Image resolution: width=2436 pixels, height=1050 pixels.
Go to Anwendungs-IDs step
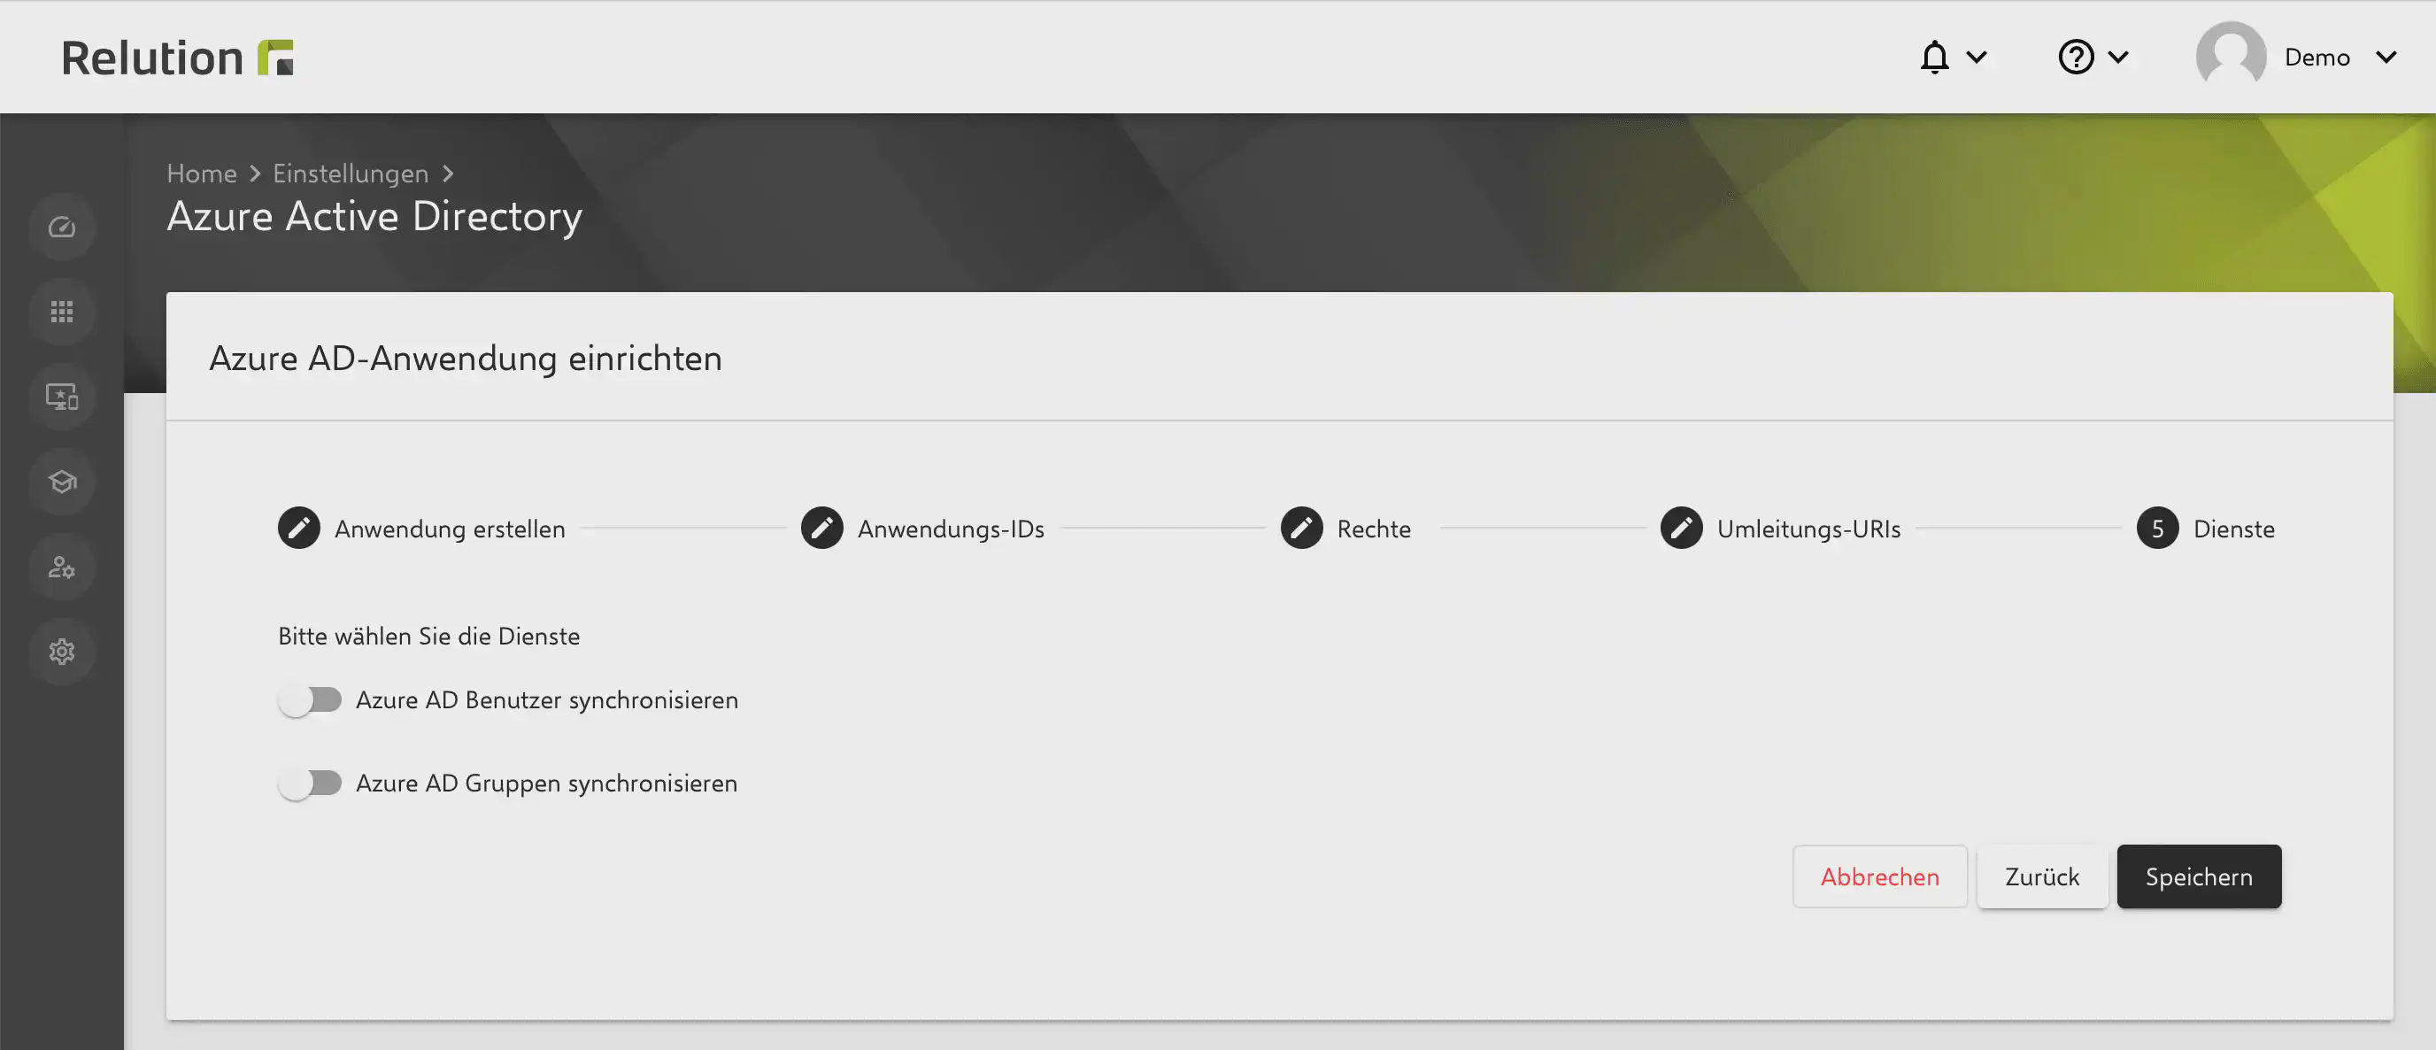tap(922, 528)
